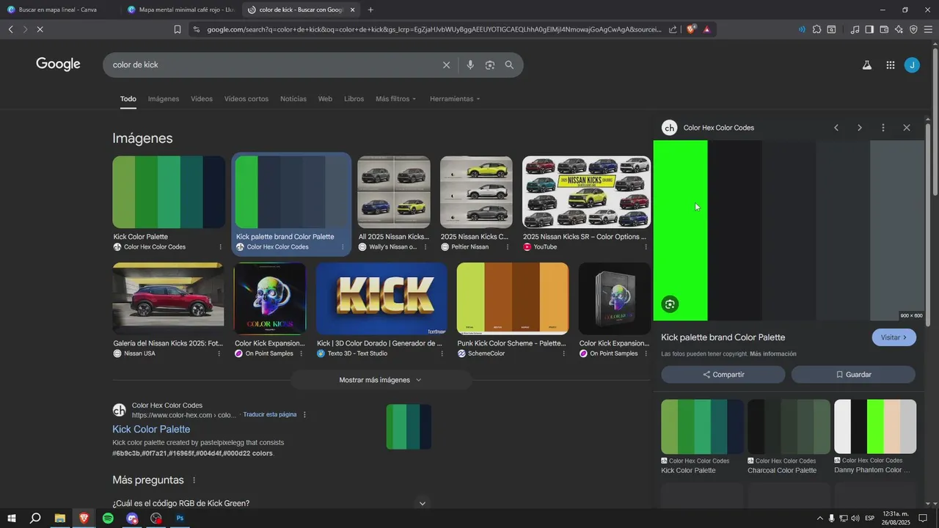Open the Google apps grid

click(890, 65)
